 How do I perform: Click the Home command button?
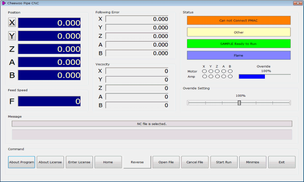[x=108, y=162]
